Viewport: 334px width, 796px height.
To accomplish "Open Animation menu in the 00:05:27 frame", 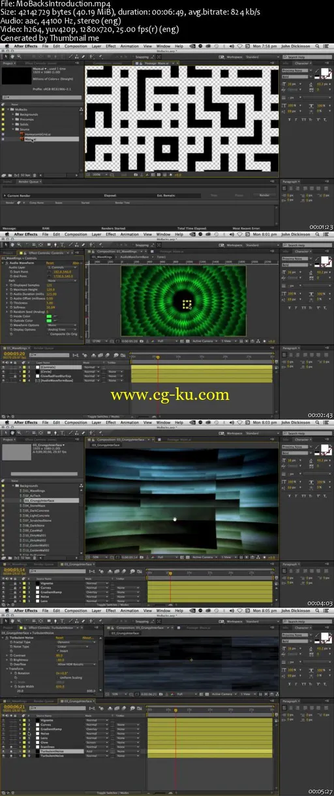I will [129, 610].
